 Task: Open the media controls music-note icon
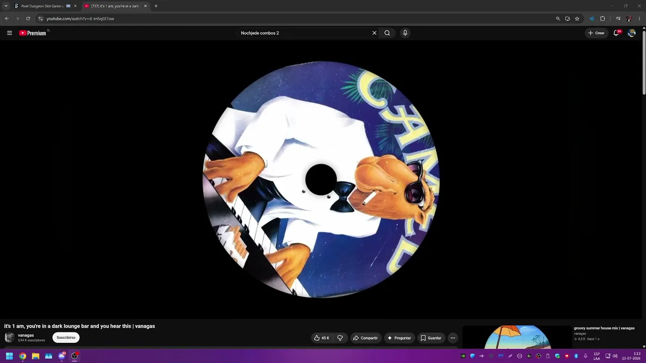click(x=618, y=19)
